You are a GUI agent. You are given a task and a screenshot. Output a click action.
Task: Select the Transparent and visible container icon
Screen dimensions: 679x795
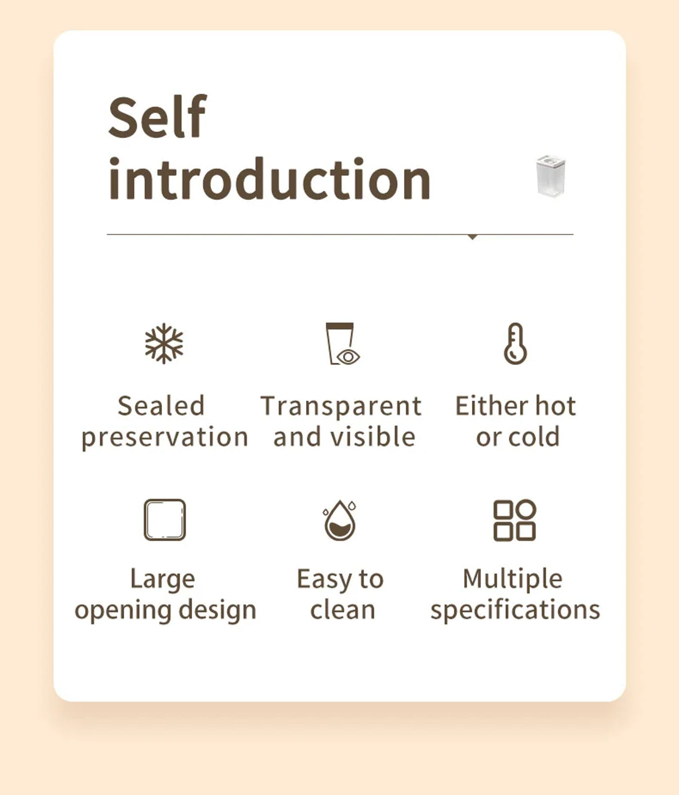point(343,343)
